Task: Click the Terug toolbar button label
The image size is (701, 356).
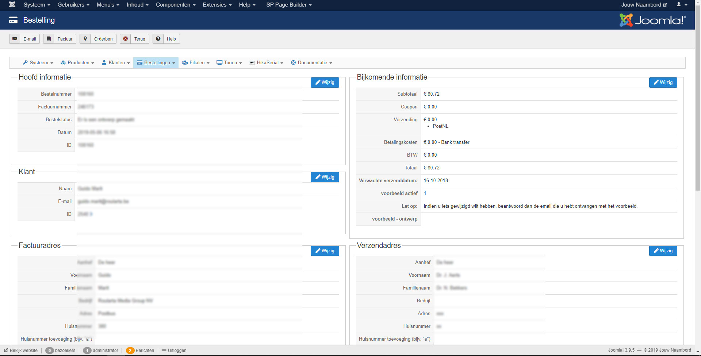Action: click(x=139, y=39)
